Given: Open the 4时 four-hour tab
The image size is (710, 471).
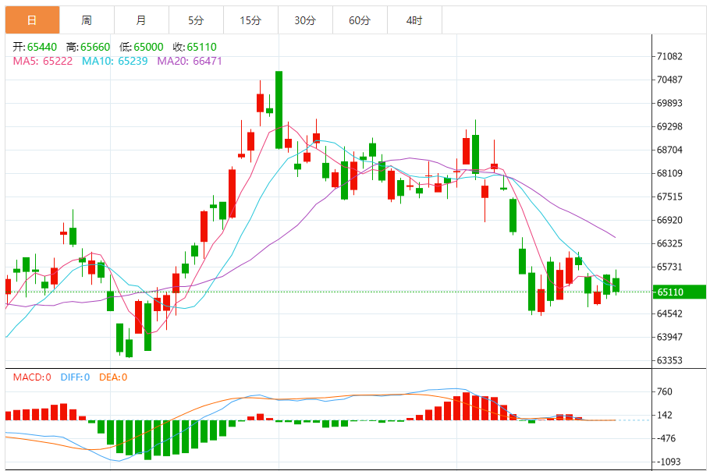Looking at the screenshot, I should [x=414, y=20].
